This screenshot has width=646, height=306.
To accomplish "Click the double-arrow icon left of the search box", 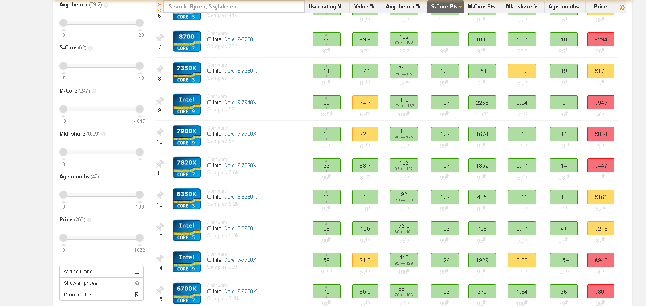I will [x=160, y=7].
